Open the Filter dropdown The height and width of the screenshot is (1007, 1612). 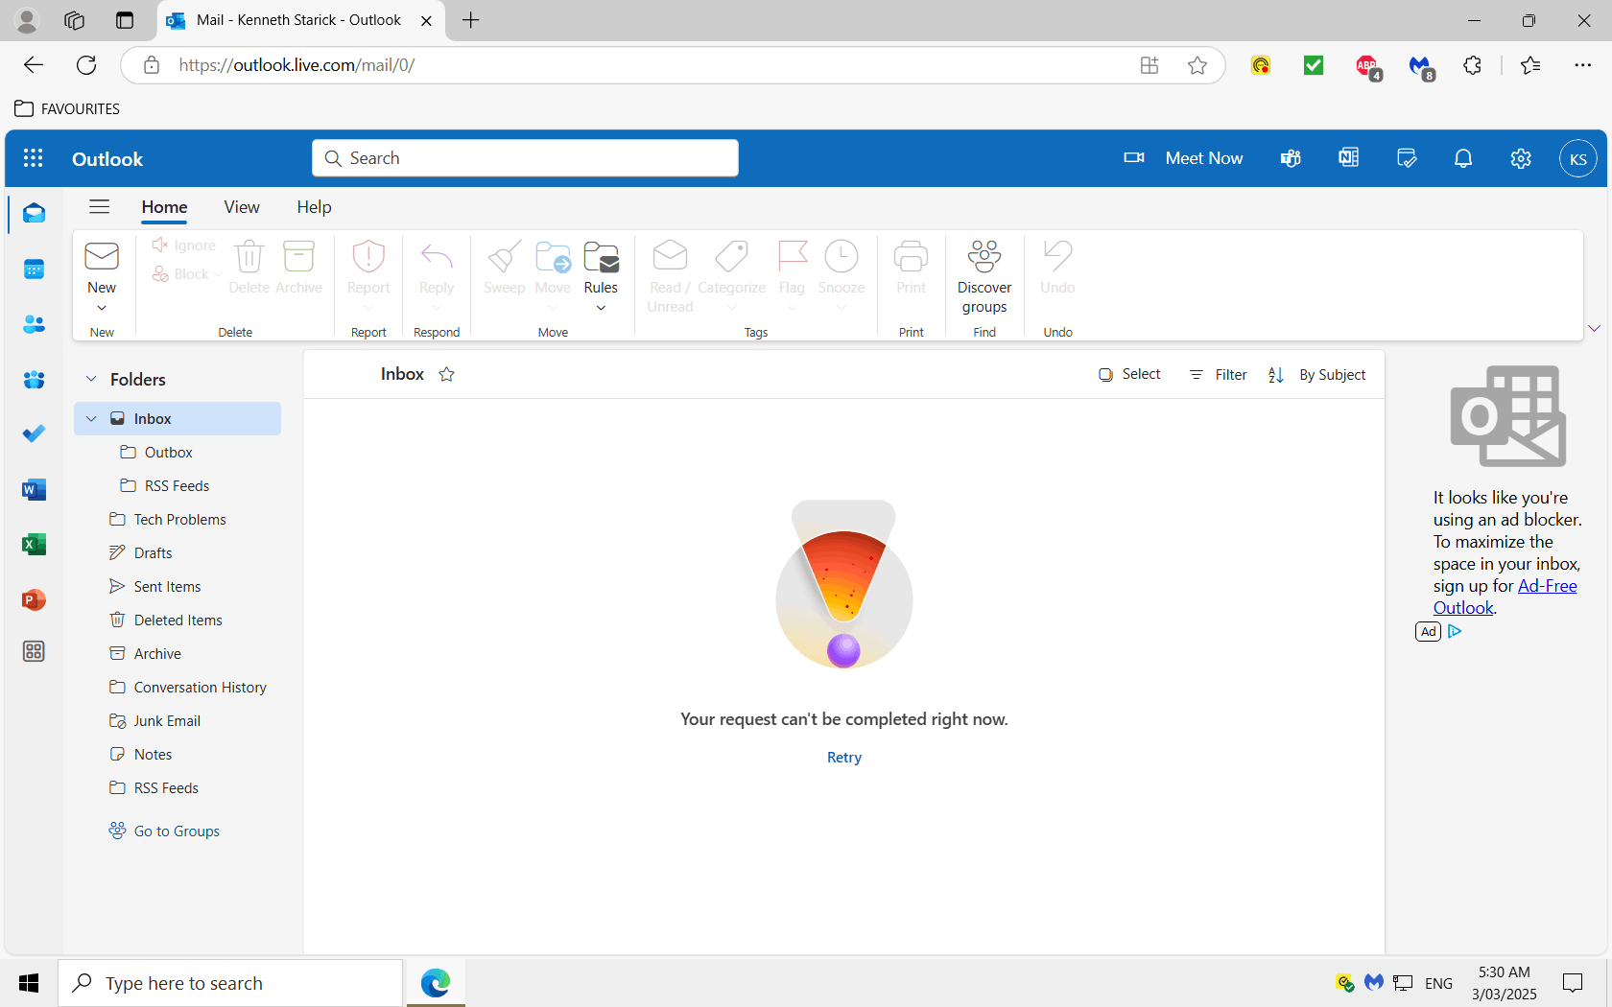coord(1218,375)
